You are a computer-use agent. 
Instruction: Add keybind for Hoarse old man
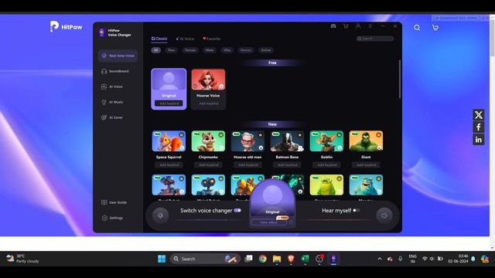coord(247,164)
